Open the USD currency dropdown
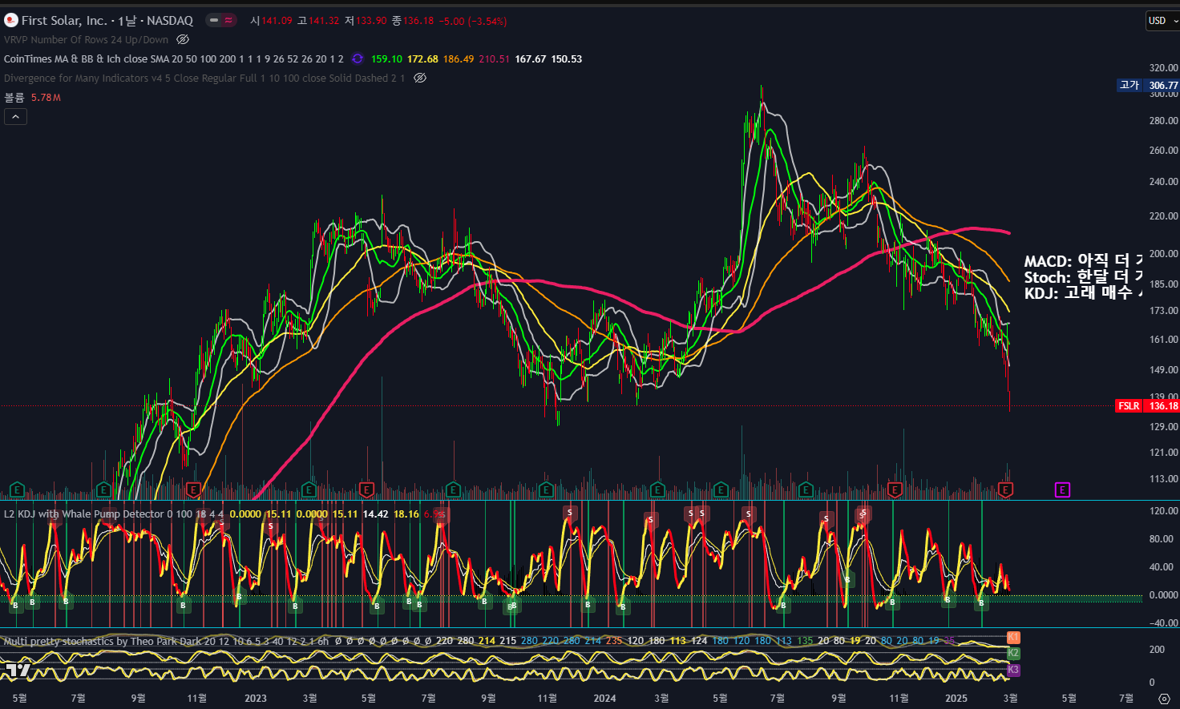The width and height of the screenshot is (1180, 709). click(x=1162, y=21)
